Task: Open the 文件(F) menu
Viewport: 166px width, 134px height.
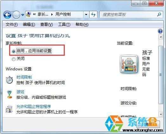Action: [x=12, y=25]
